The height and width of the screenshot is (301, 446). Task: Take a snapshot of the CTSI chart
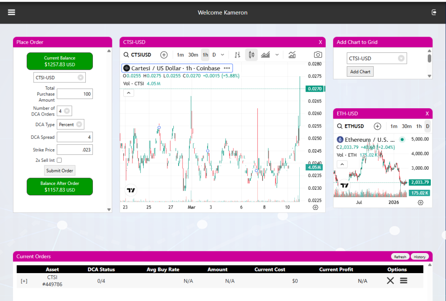pyautogui.click(x=318, y=55)
